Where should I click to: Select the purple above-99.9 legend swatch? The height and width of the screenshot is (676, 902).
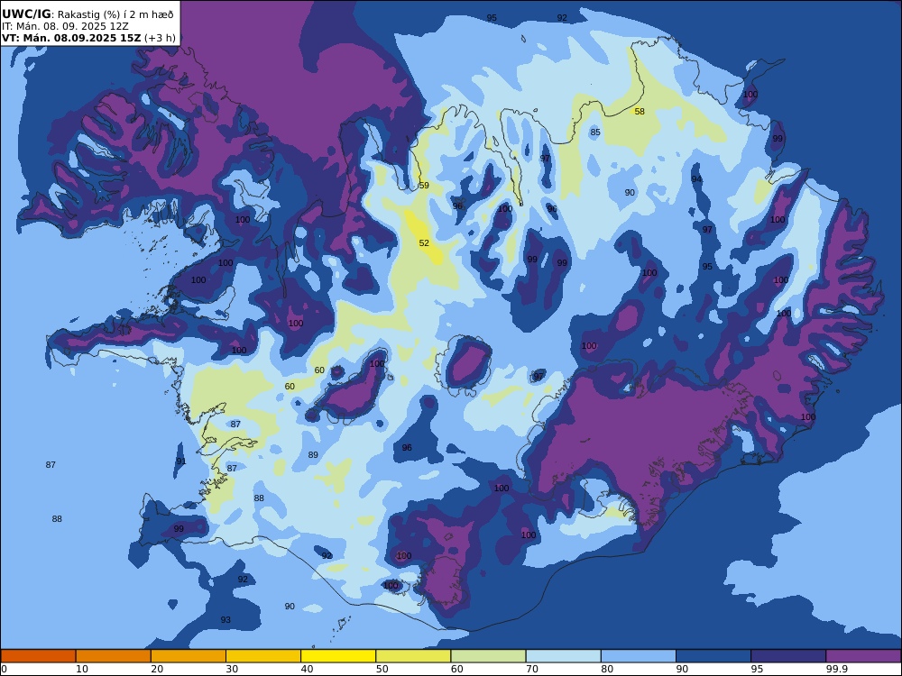click(x=863, y=656)
